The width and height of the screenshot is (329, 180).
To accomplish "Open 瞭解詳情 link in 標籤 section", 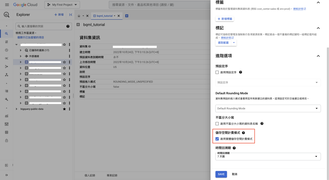I will (x=299, y=9).
